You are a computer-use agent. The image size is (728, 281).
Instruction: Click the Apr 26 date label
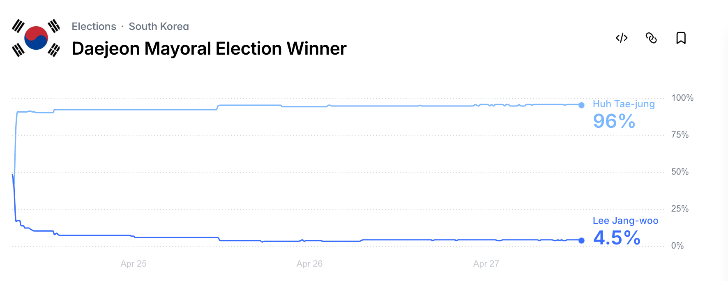click(x=309, y=264)
